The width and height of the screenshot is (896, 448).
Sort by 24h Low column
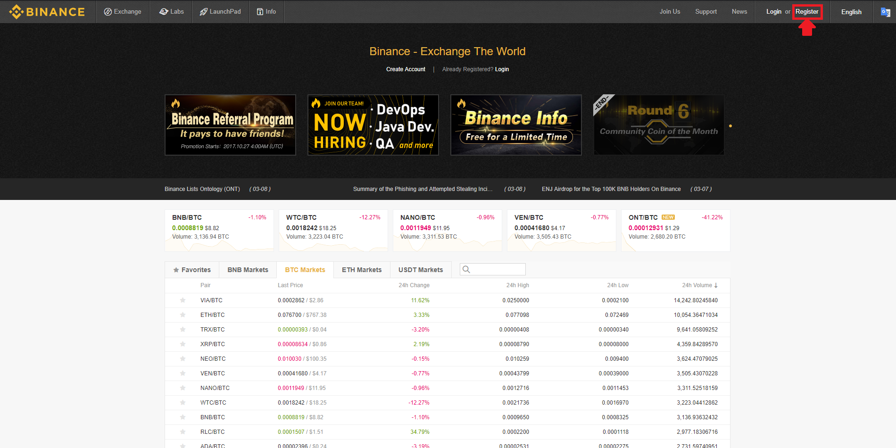click(618, 285)
